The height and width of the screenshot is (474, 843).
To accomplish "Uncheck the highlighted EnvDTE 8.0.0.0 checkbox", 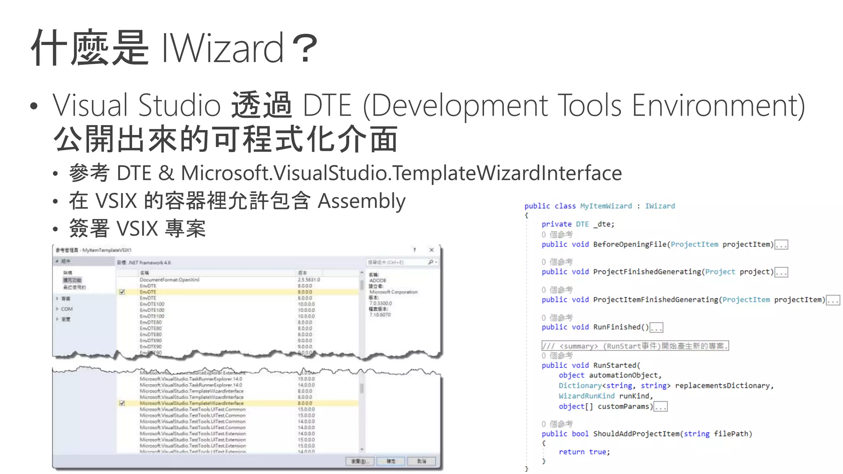I will 122,292.
